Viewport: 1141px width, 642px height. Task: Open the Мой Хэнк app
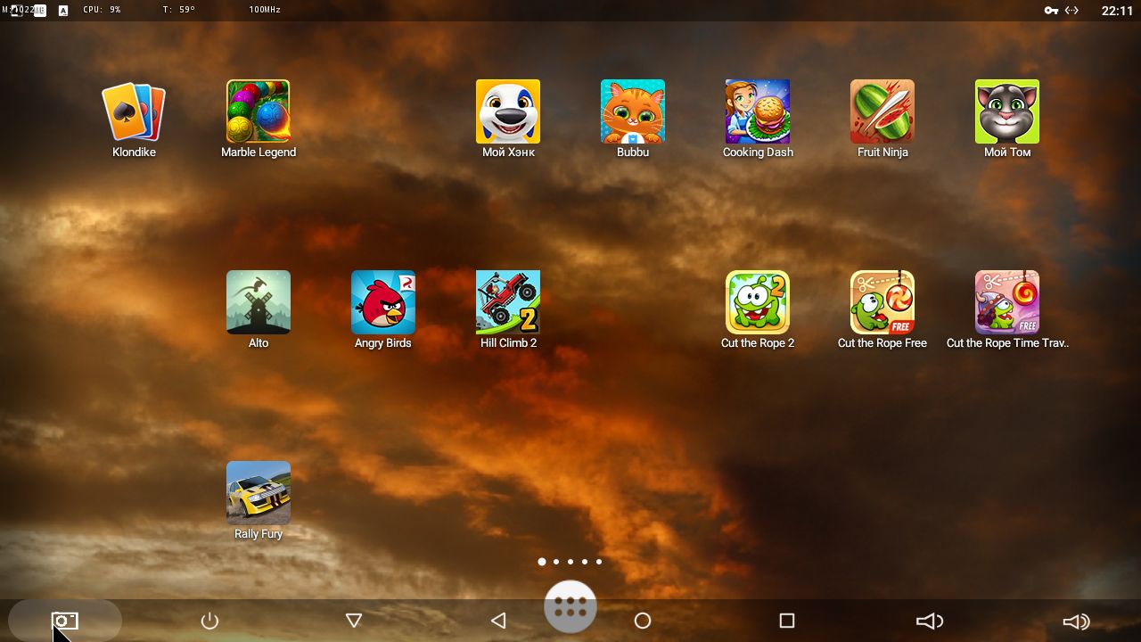tap(508, 111)
